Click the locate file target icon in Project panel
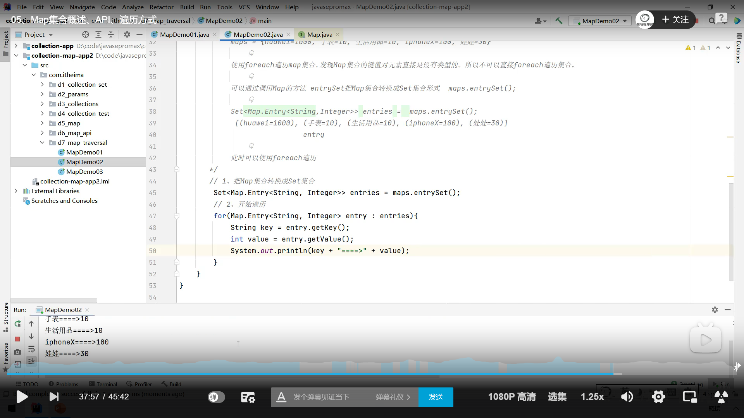 [x=86, y=34]
